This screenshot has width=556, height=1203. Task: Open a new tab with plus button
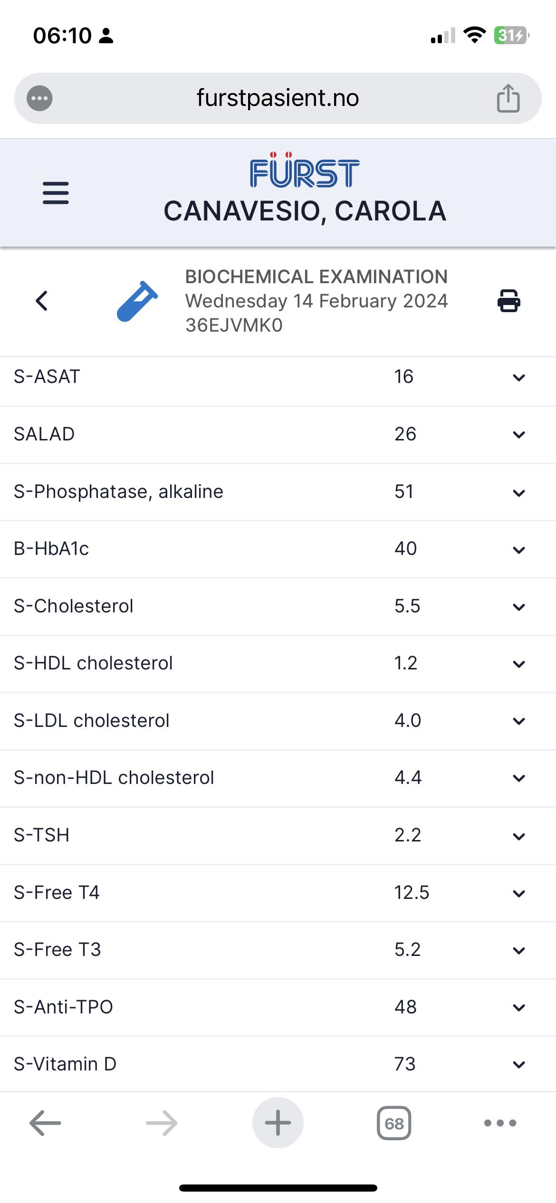(278, 1123)
